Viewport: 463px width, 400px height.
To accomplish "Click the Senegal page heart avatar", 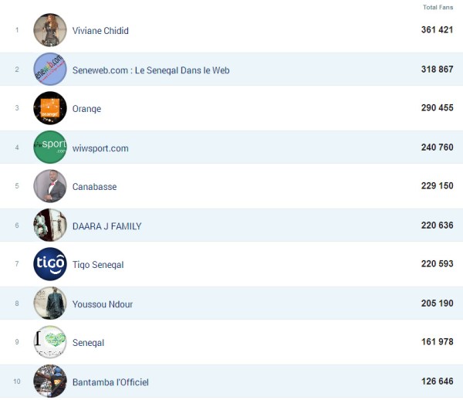I will click(x=50, y=342).
